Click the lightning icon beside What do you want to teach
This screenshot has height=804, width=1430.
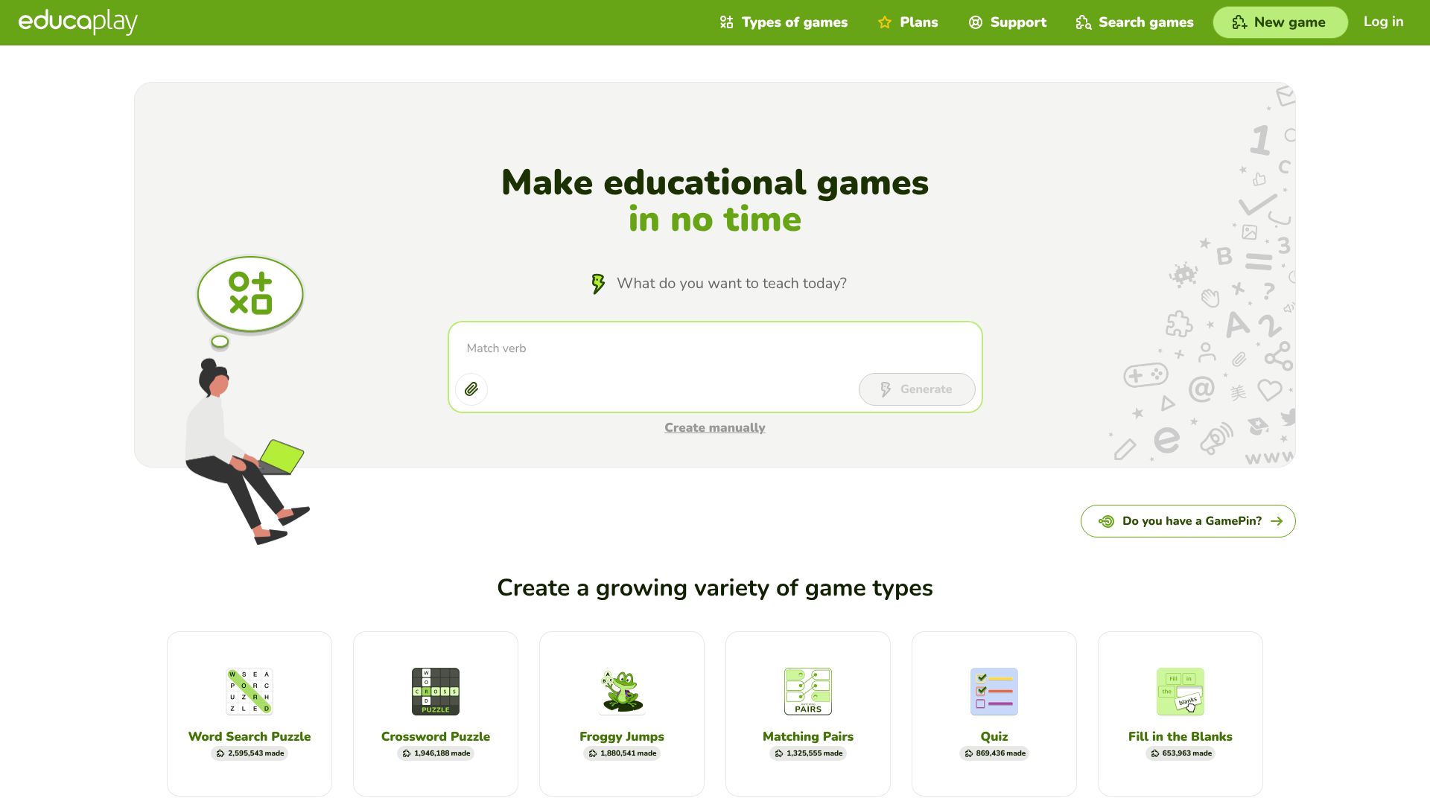point(598,284)
